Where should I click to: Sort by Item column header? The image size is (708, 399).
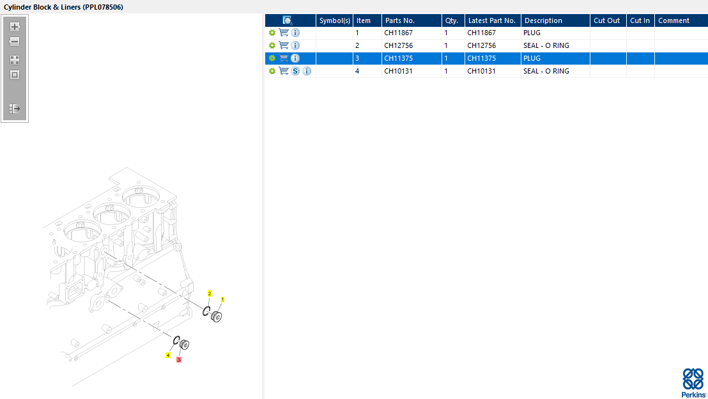367,20
